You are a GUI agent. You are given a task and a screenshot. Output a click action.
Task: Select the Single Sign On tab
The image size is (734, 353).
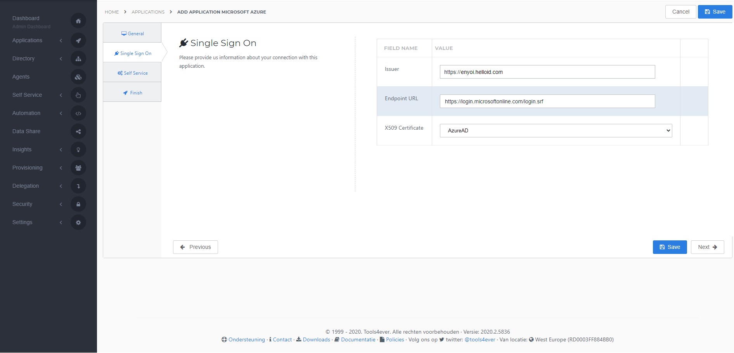coord(132,53)
